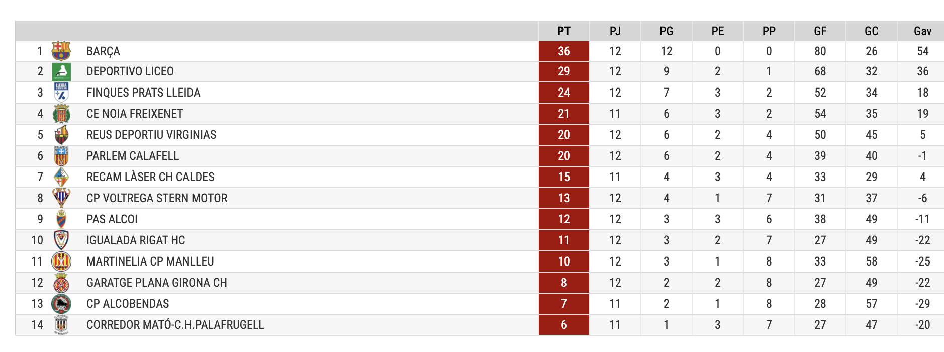The height and width of the screenshot is (352, 944).
Task: Select the GF column header
Action: coord(820,31)
